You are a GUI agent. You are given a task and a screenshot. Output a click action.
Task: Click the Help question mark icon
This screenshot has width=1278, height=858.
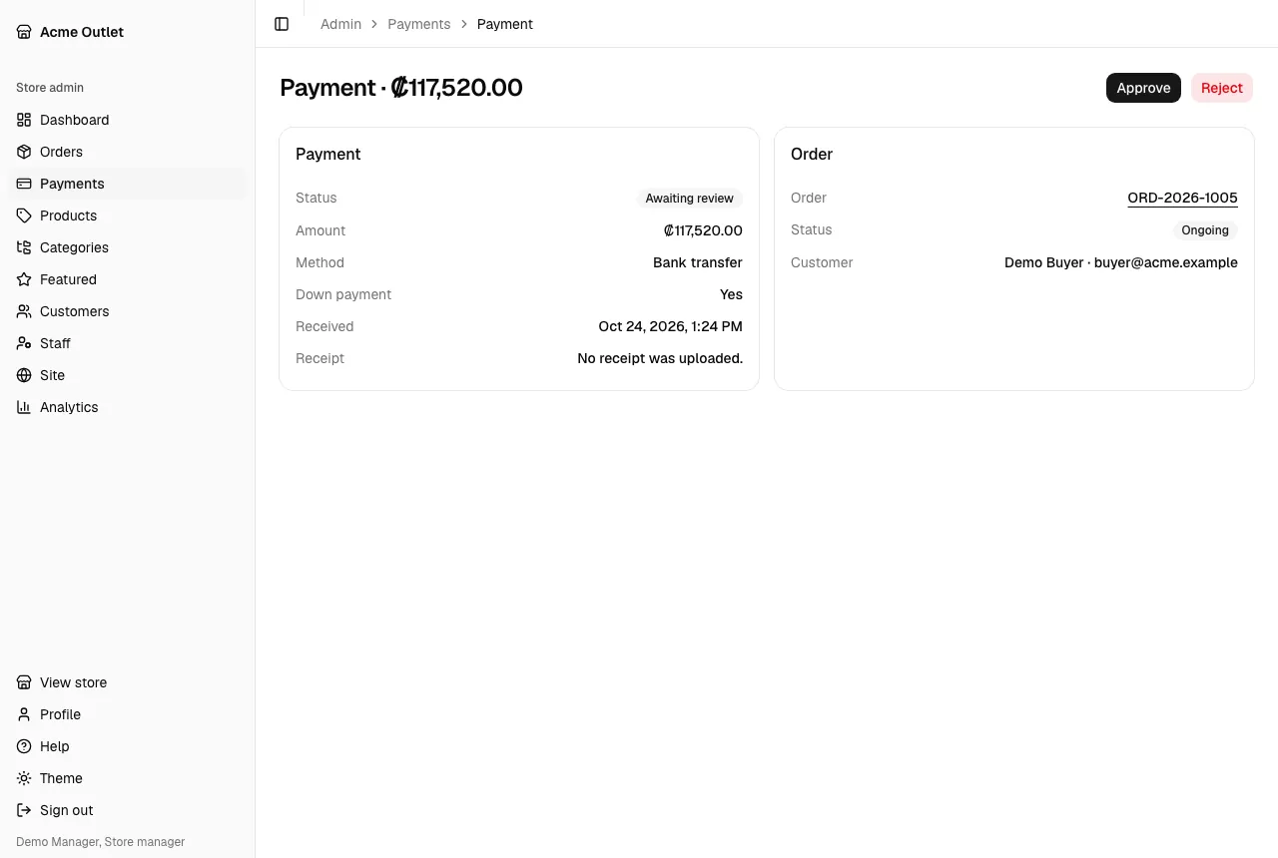tap(24, 746)
